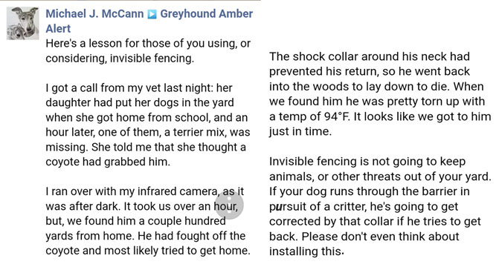Open Michael J. McCann's profile link
The width and height of the screenshot is (499, 267).
(x=94, y=13)
